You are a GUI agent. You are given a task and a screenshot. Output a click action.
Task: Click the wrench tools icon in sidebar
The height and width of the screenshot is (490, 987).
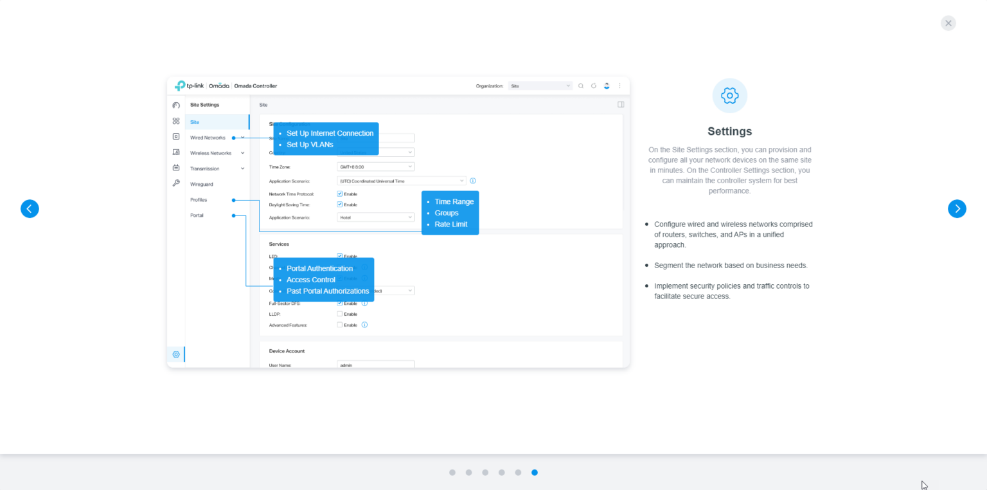pyautogui.click(x=176, y=183)
